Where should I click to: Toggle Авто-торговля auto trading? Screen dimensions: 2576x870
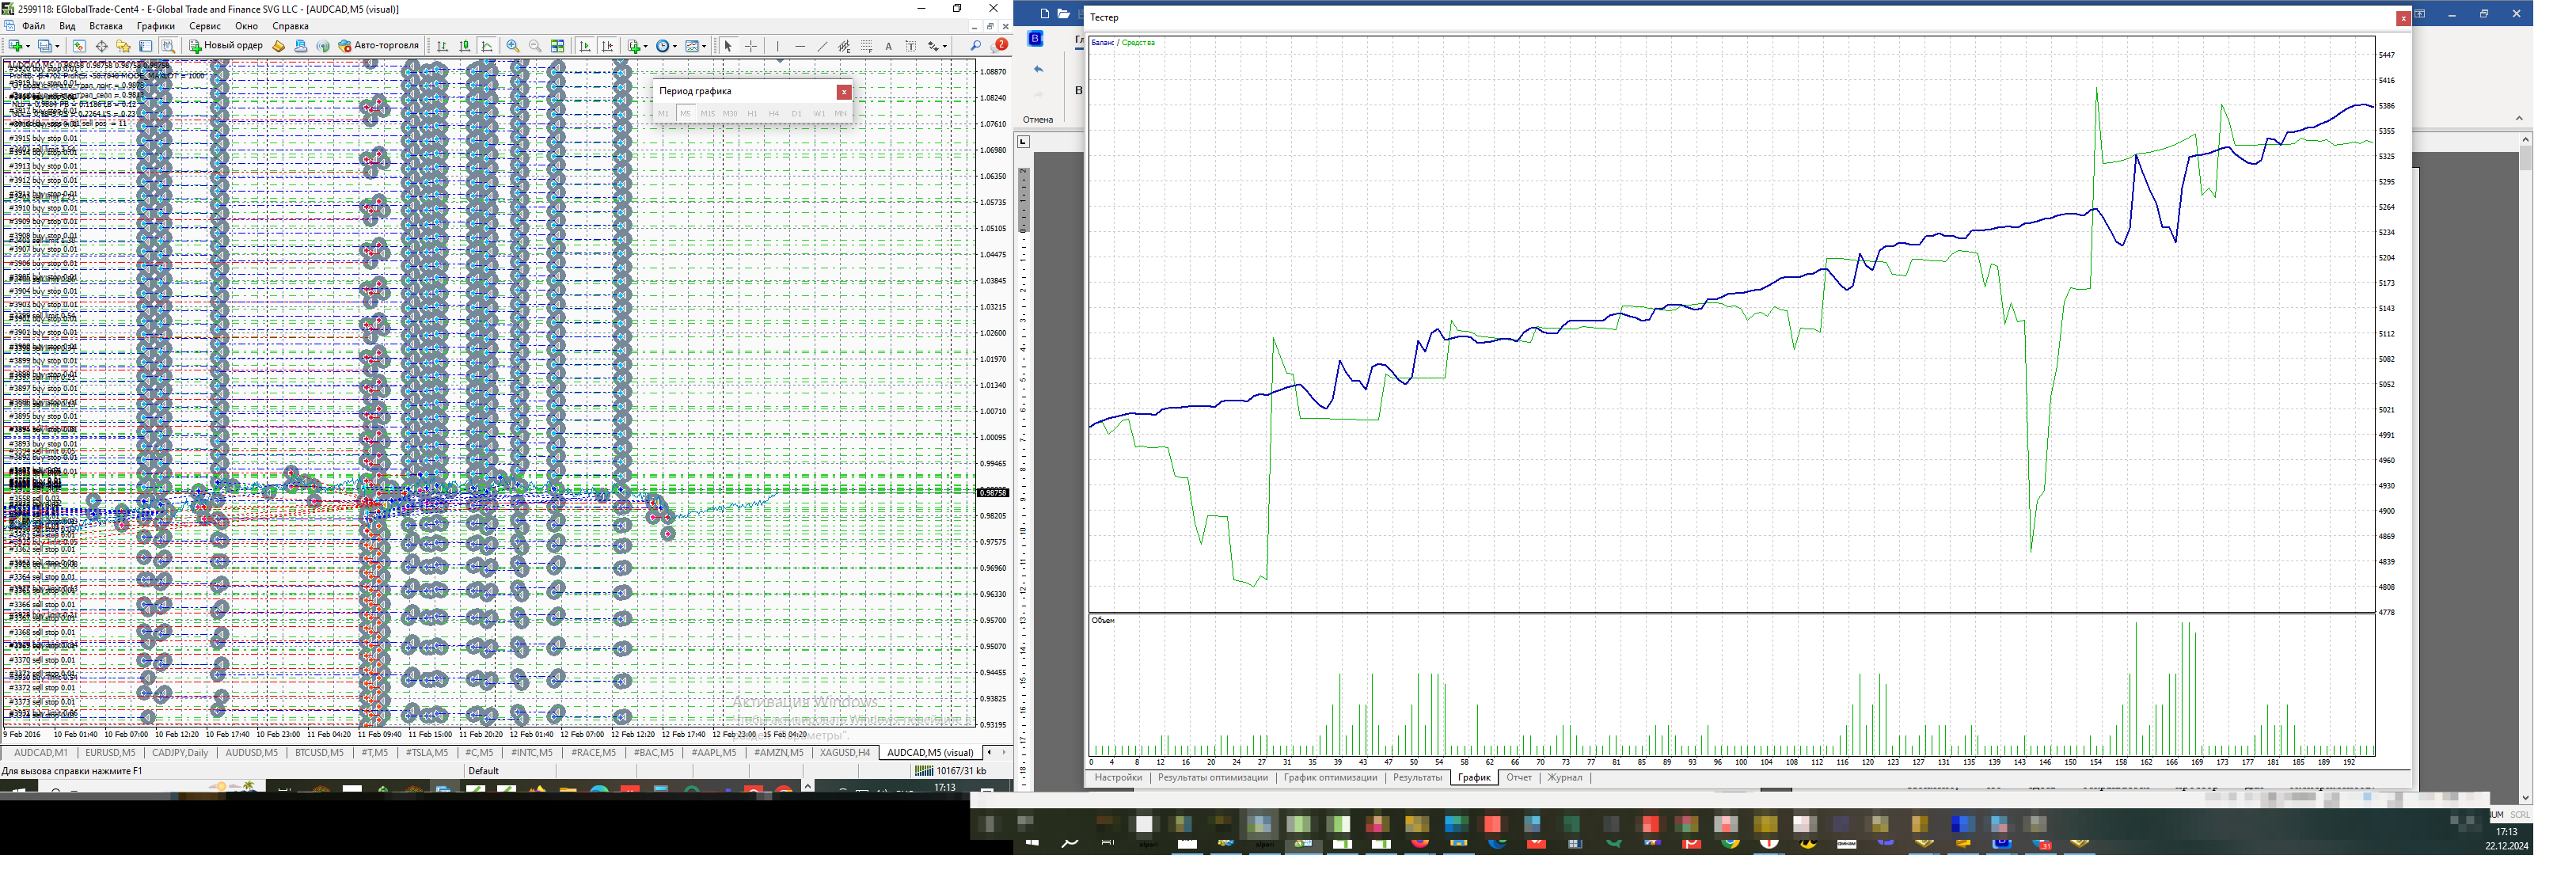378,46
